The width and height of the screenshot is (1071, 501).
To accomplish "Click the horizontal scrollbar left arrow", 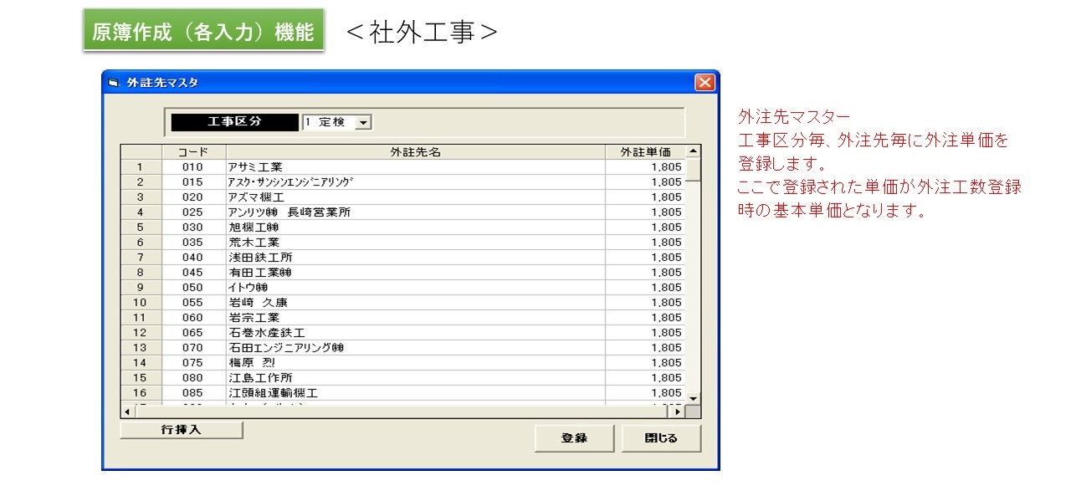I will (x=128, y=412).
